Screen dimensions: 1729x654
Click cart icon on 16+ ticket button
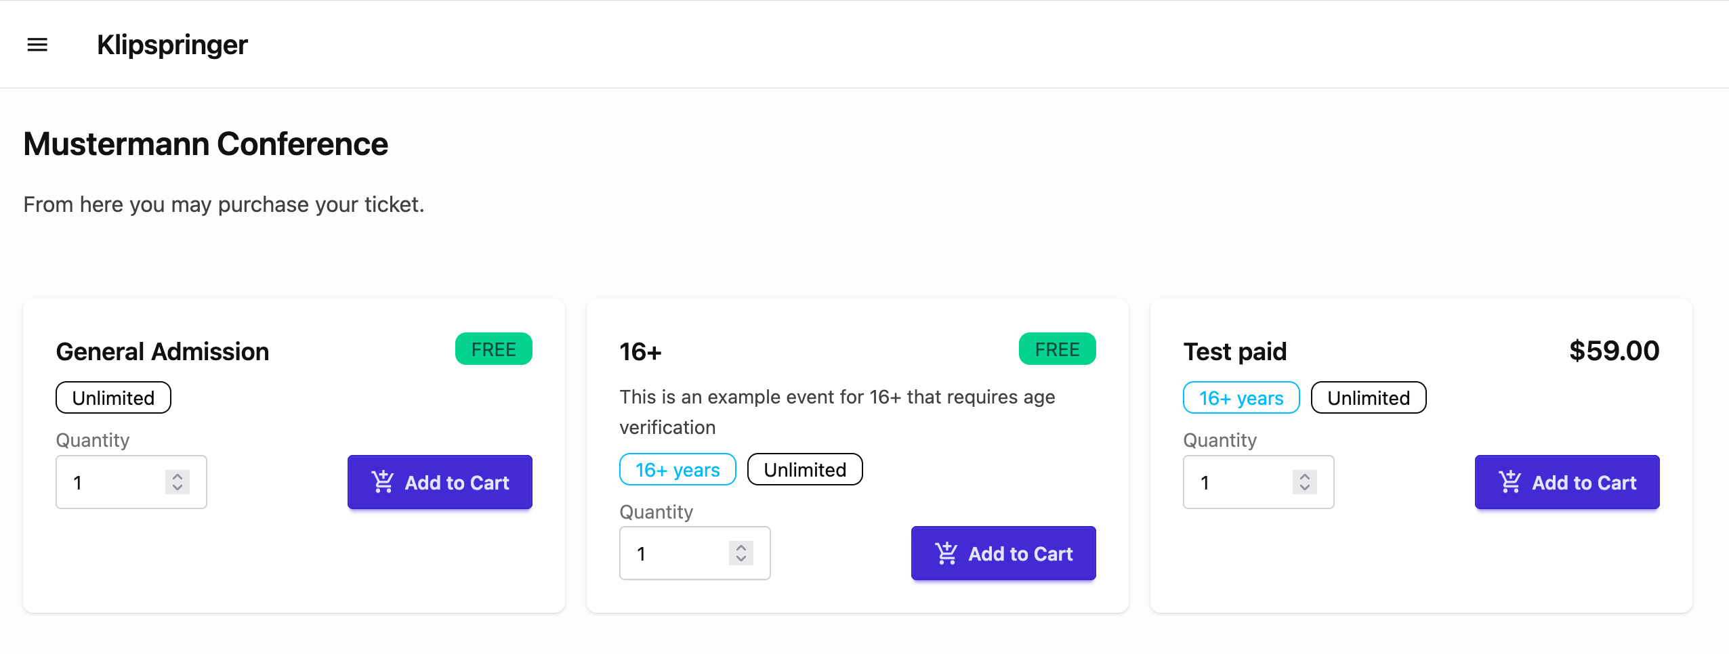point(946,553)
